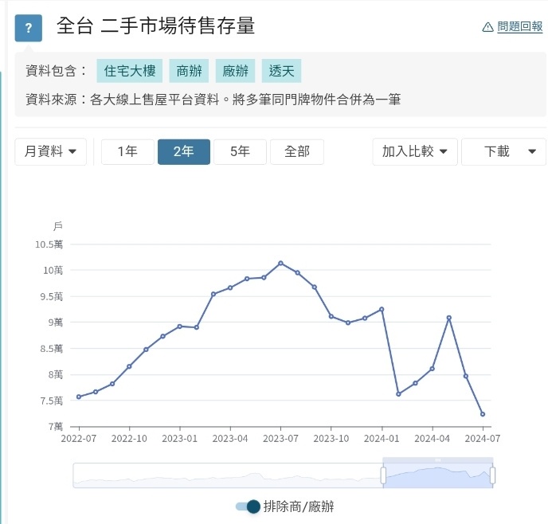The height and width of the screenshot is (524, 548).
Task: Toggle the 廠辦 data tag
Action: tap(235, 71)
